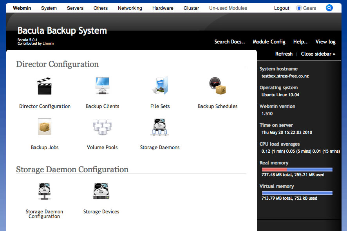Click the System hostname label
This screenshot has width=347, height=231.
point(278,69)
